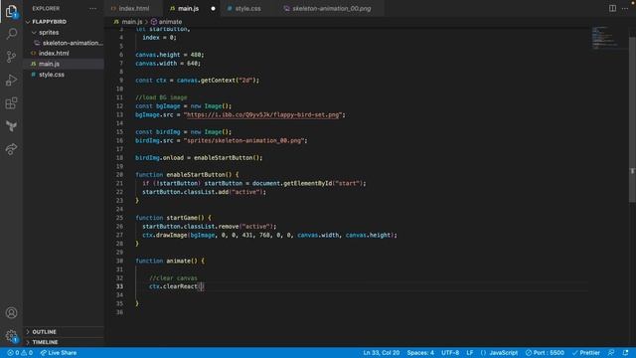Screen dimensions: 636x358
Task: Click the EXPLORER panel title
Action: (46, 8)
